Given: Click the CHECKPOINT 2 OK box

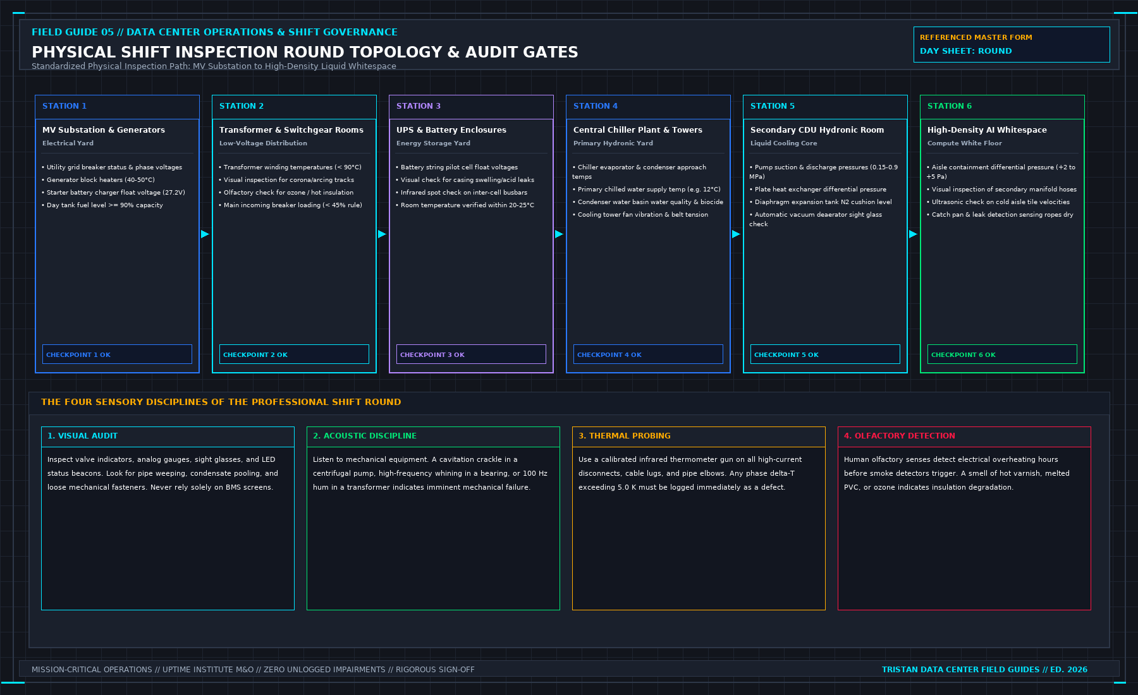Looking at the screenshot, I should point(294,354).
